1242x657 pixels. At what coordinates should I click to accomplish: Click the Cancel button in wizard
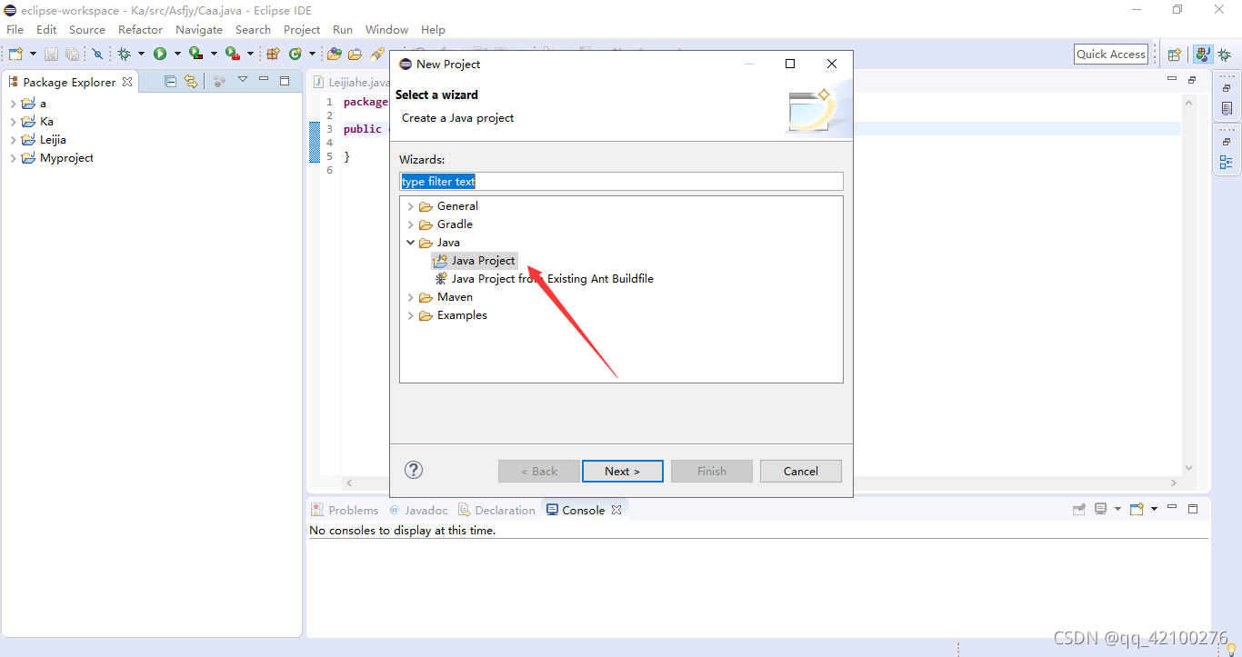click(x=800, y=471)
